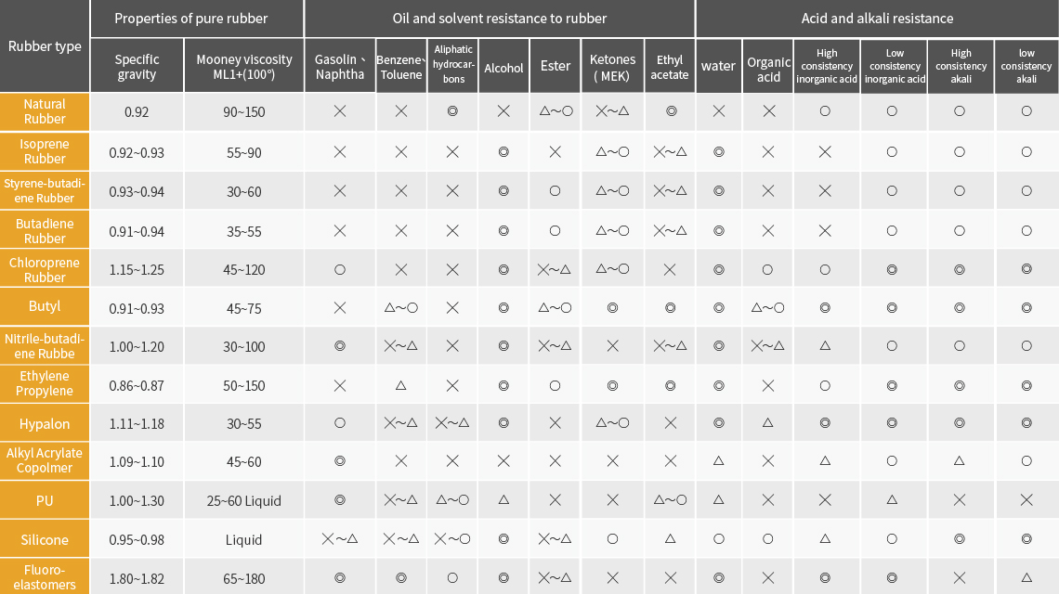
Task: Select Natural Rubber's 0.92 specific gravity cell
Action: coord(137,112)
